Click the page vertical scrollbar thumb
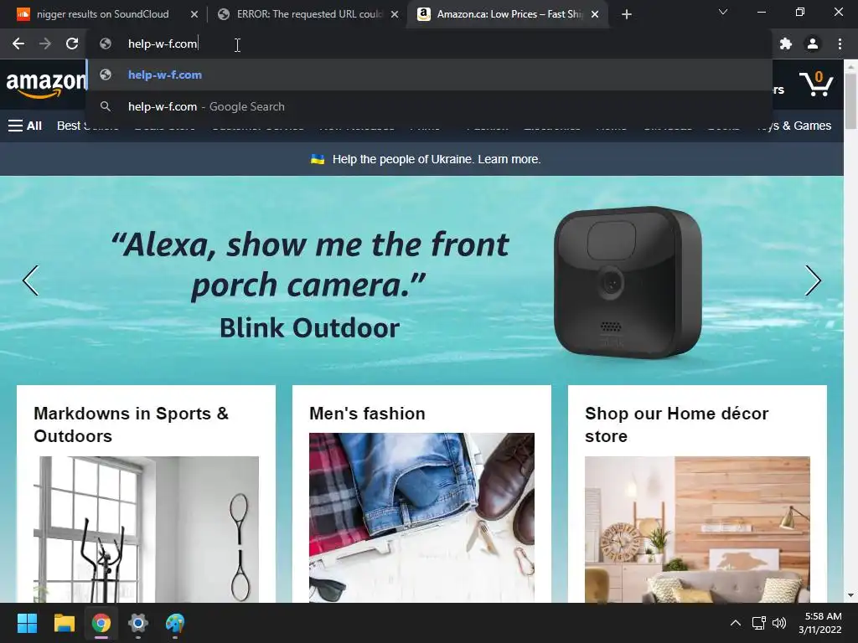 pyautogui.click(x=851, y=101)
